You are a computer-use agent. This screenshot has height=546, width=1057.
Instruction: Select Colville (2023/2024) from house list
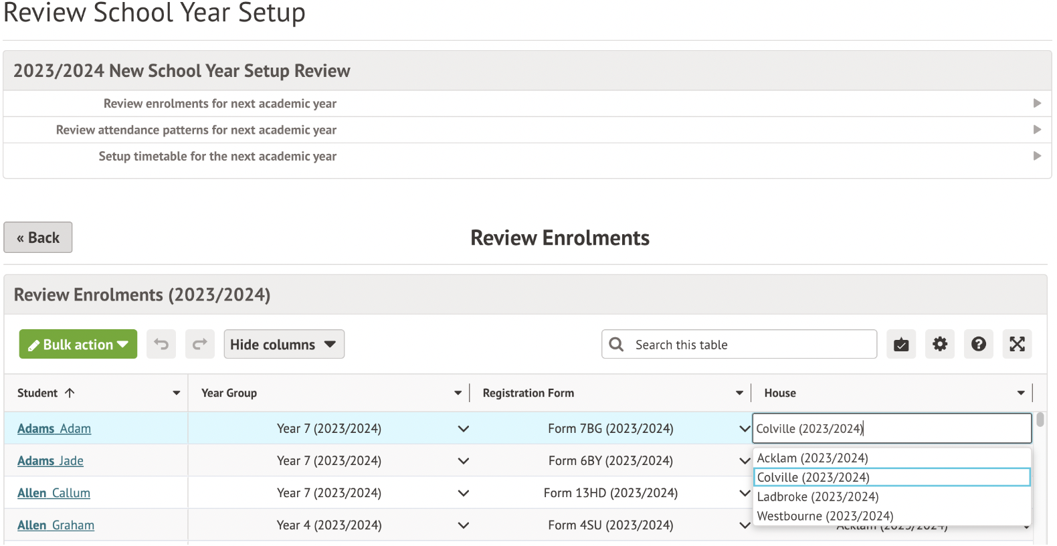[x=892, y=477]
